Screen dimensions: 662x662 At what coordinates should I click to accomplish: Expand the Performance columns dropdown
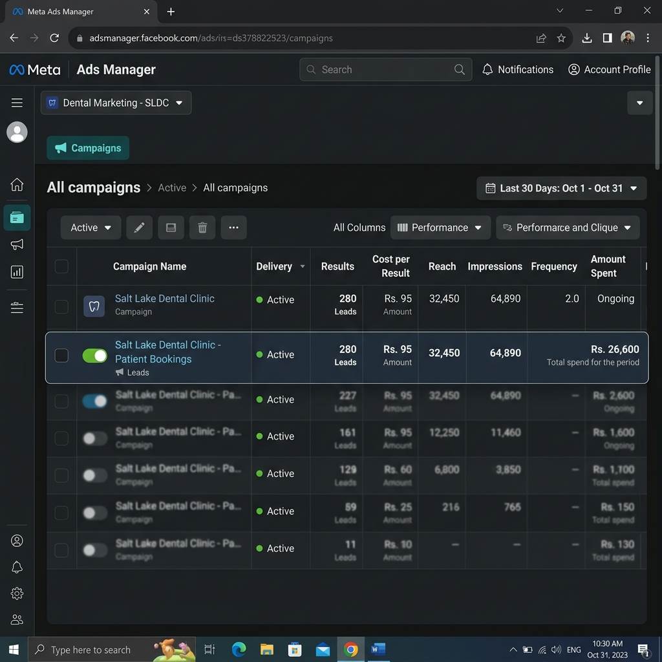pyautogui.click(x=440, y=228)
